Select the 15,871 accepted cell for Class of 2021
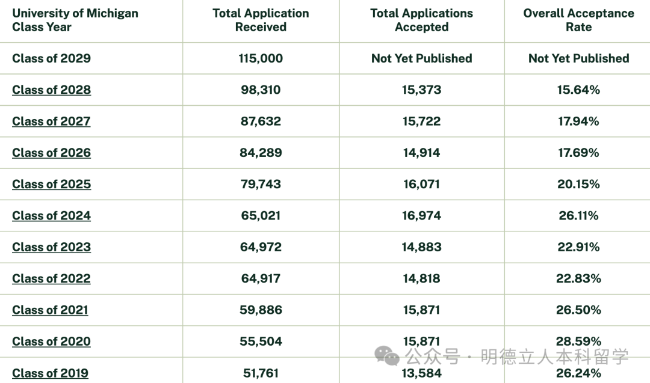This screenshot has width=650, height=383. (x=421, y=310)
